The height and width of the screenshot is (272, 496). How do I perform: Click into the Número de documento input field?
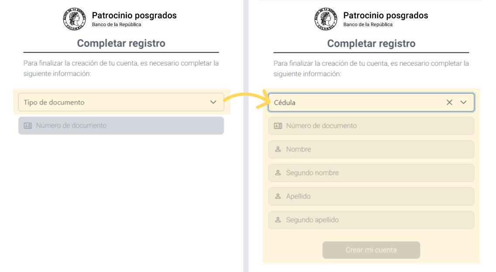(x=371, y=126)
